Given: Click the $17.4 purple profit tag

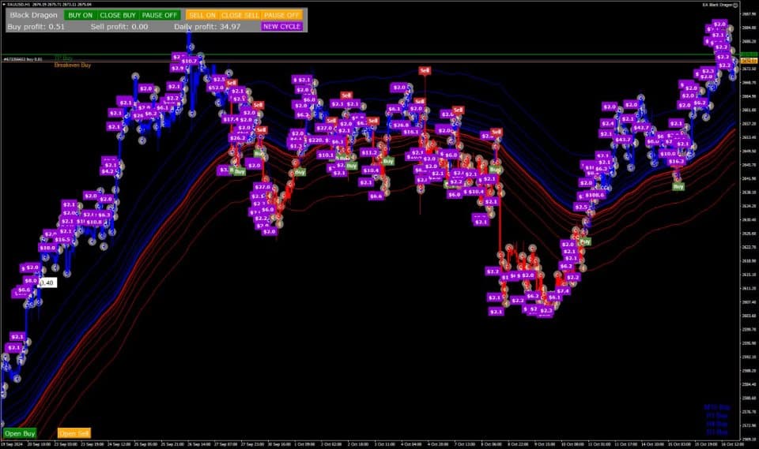Looking at the screenshot, I should point(230,119).
